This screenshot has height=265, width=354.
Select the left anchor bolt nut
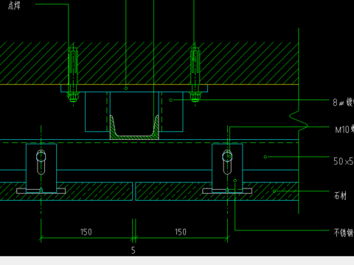[x=73, y=96]
